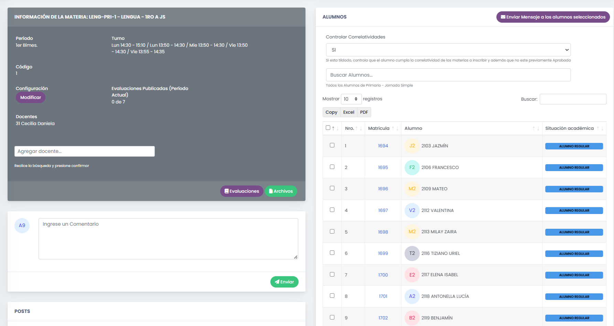This screenshot has height=326, width=614.
Task: Click the Copy export button
Action: [x=331, y=112]
